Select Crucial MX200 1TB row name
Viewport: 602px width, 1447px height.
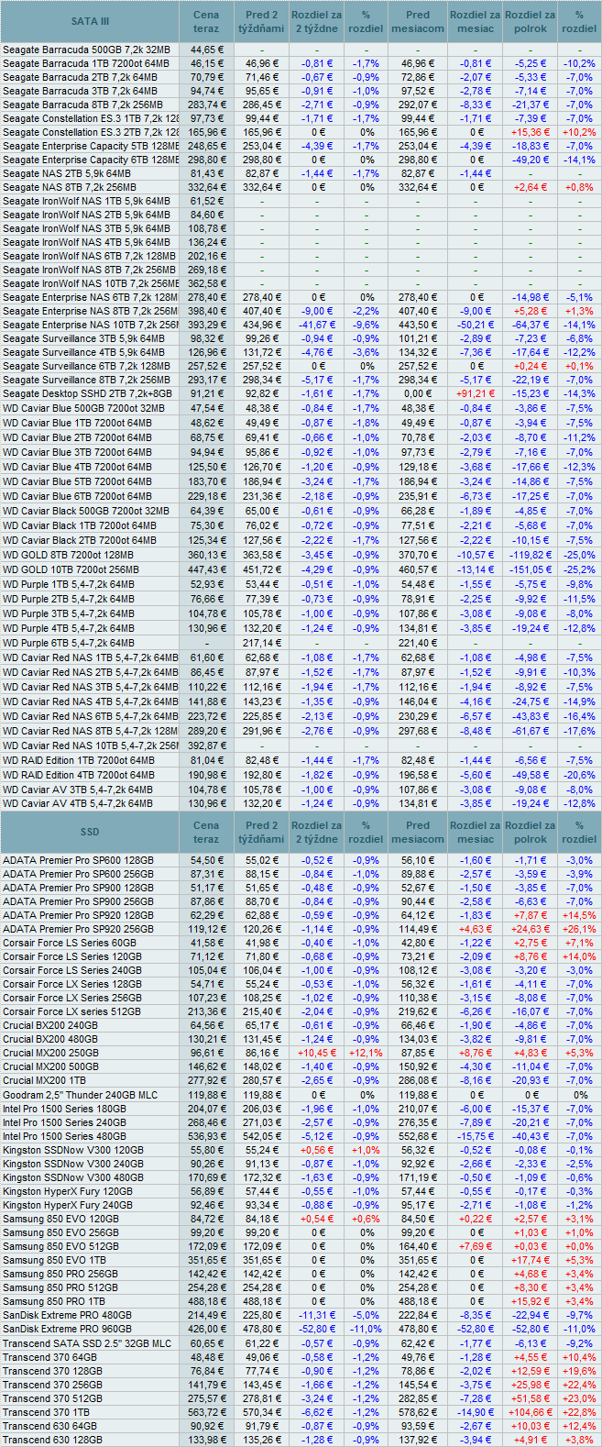coord(45,1080)
